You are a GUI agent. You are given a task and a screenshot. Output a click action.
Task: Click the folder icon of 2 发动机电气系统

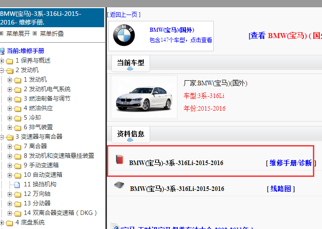click(18, 90)
